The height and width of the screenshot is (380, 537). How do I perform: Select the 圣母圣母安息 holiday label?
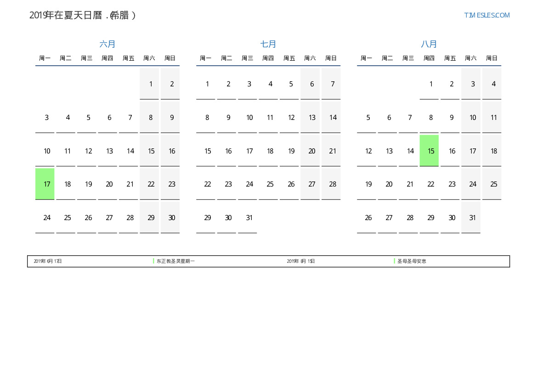pos(412,261)
